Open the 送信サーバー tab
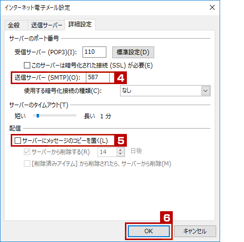This screenshot has width=244, height=242. pyautogui.click(x=46, y=25)
